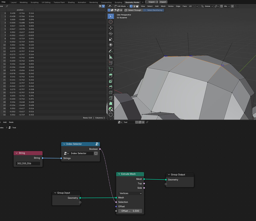Toggle Select Backfacing option
This screenshot has width=256, height=221.
click(x=153, y=10)
